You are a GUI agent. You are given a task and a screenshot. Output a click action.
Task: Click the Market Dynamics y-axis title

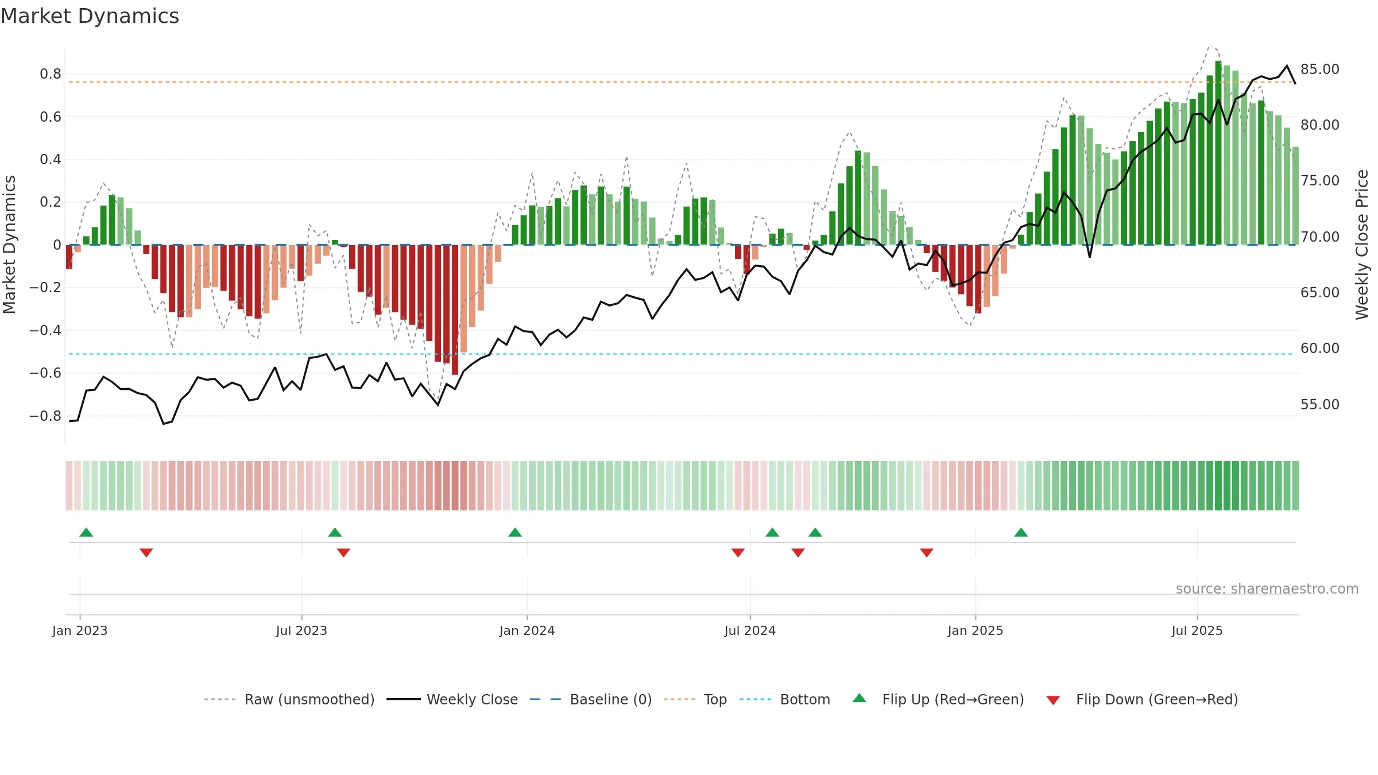[9, 245]
